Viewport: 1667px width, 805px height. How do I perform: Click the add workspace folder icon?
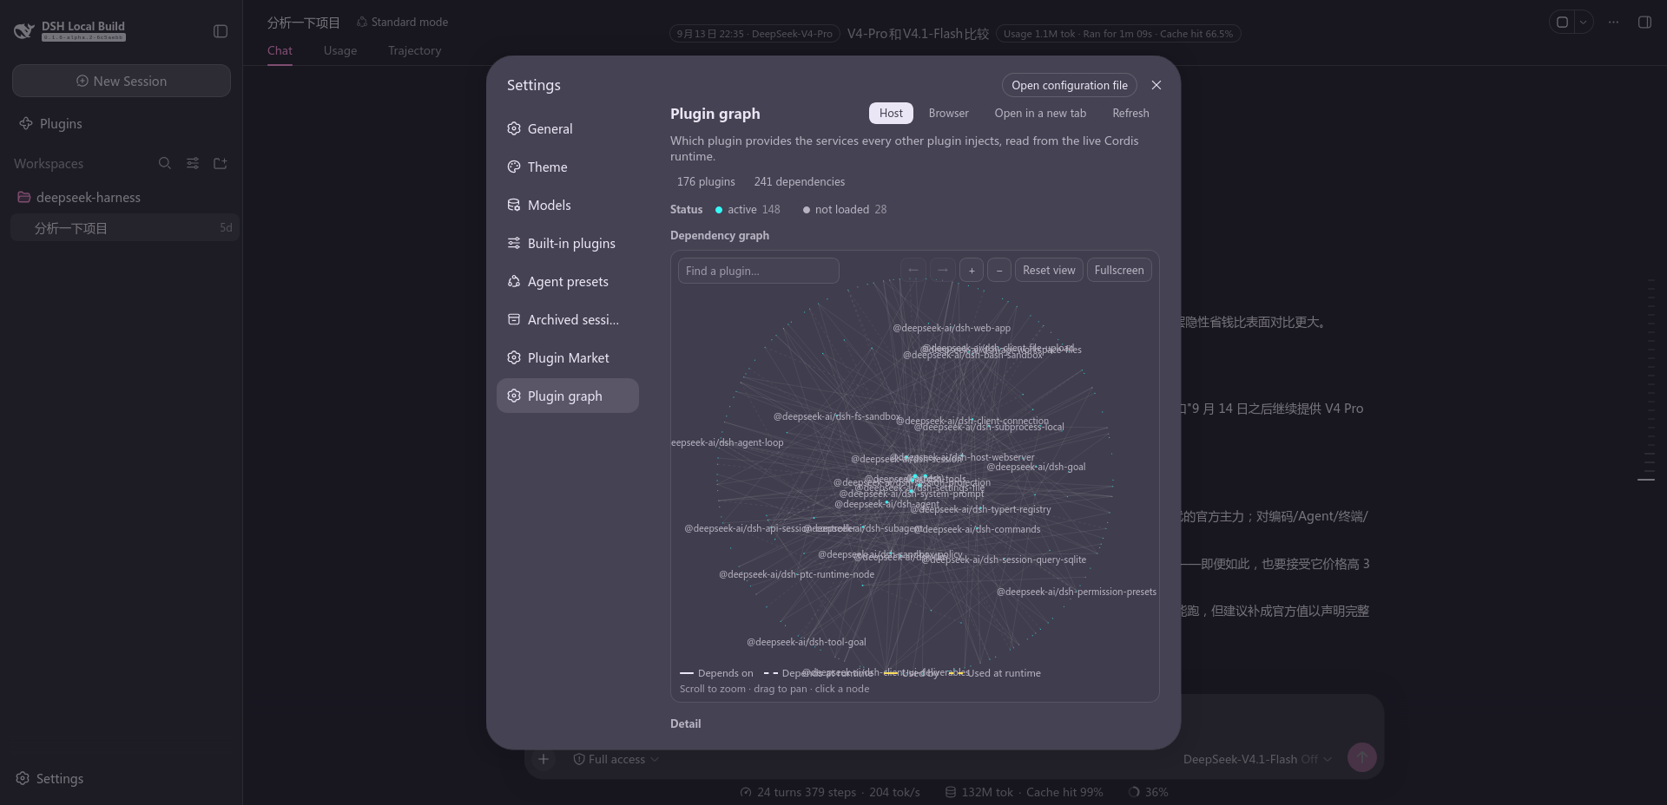[x=221, y=163]
